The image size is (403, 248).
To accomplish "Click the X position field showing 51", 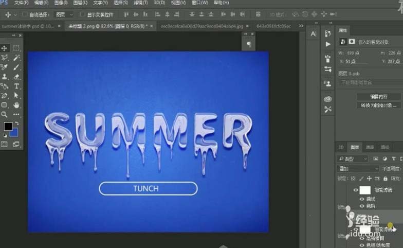I will 356,62.
